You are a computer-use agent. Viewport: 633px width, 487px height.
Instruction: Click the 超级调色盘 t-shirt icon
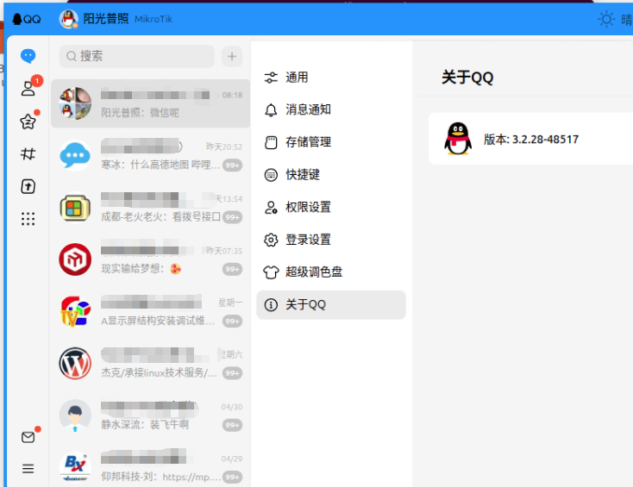[x=271, y=272]
